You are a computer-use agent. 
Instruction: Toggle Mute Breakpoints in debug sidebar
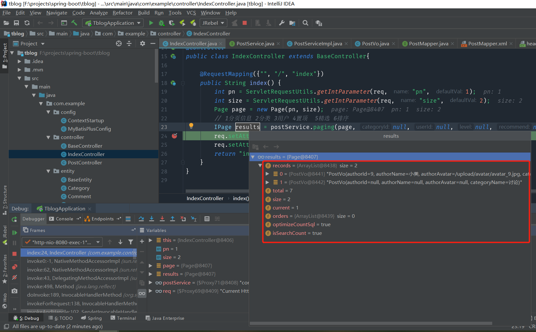point(14,277)
